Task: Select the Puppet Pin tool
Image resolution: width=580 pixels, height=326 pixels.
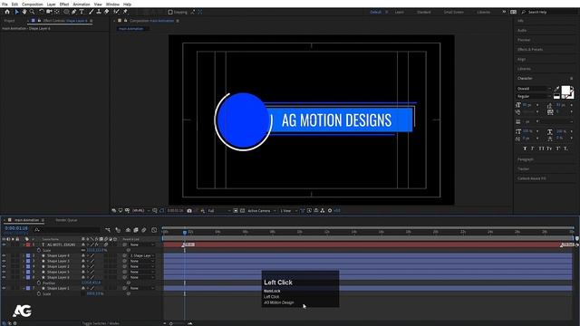Action: tap(125, 12)
